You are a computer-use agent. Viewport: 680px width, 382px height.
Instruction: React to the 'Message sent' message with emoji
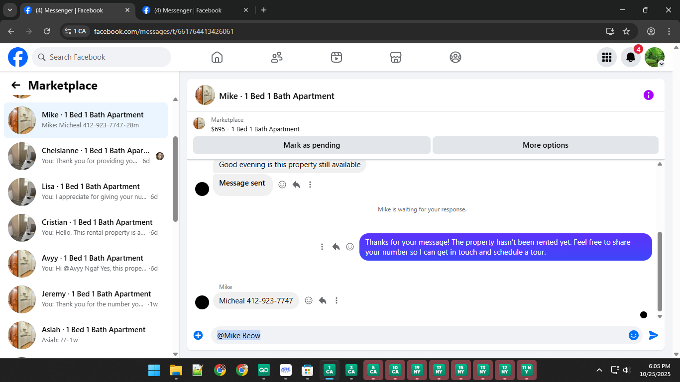click(x=282, y=185)
